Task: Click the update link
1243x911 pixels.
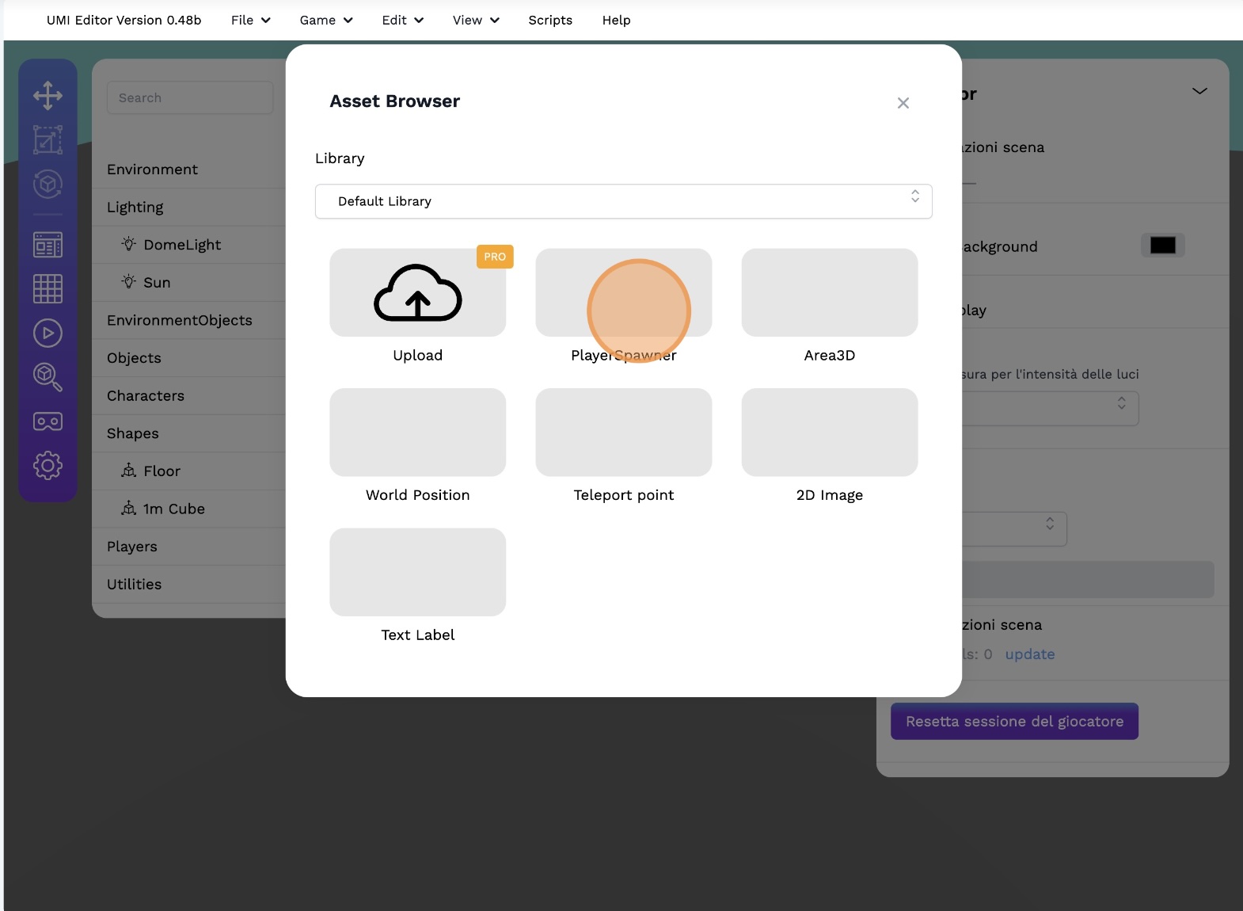Action: point(1029,654)
